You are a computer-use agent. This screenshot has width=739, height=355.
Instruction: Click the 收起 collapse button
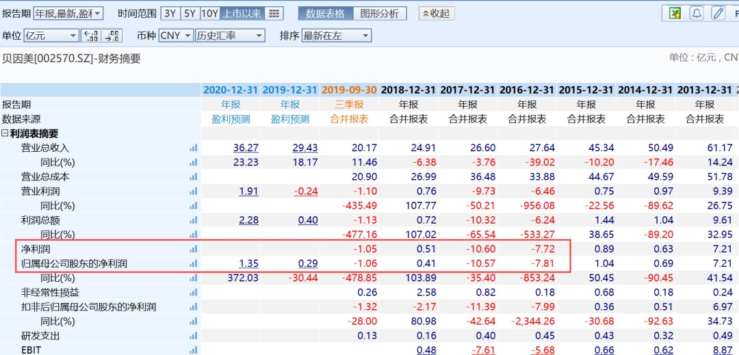(x=436, y=14)
